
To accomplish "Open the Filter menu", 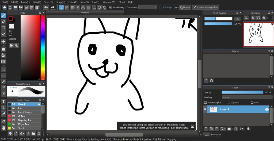I will coord(37,2).
